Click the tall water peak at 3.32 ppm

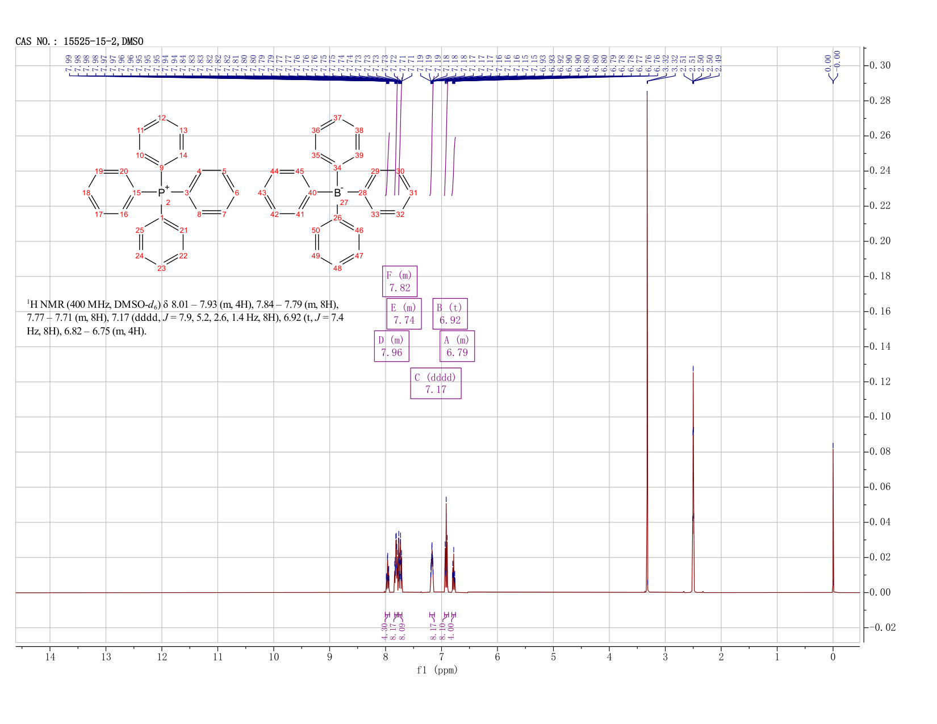coord(647,341)
